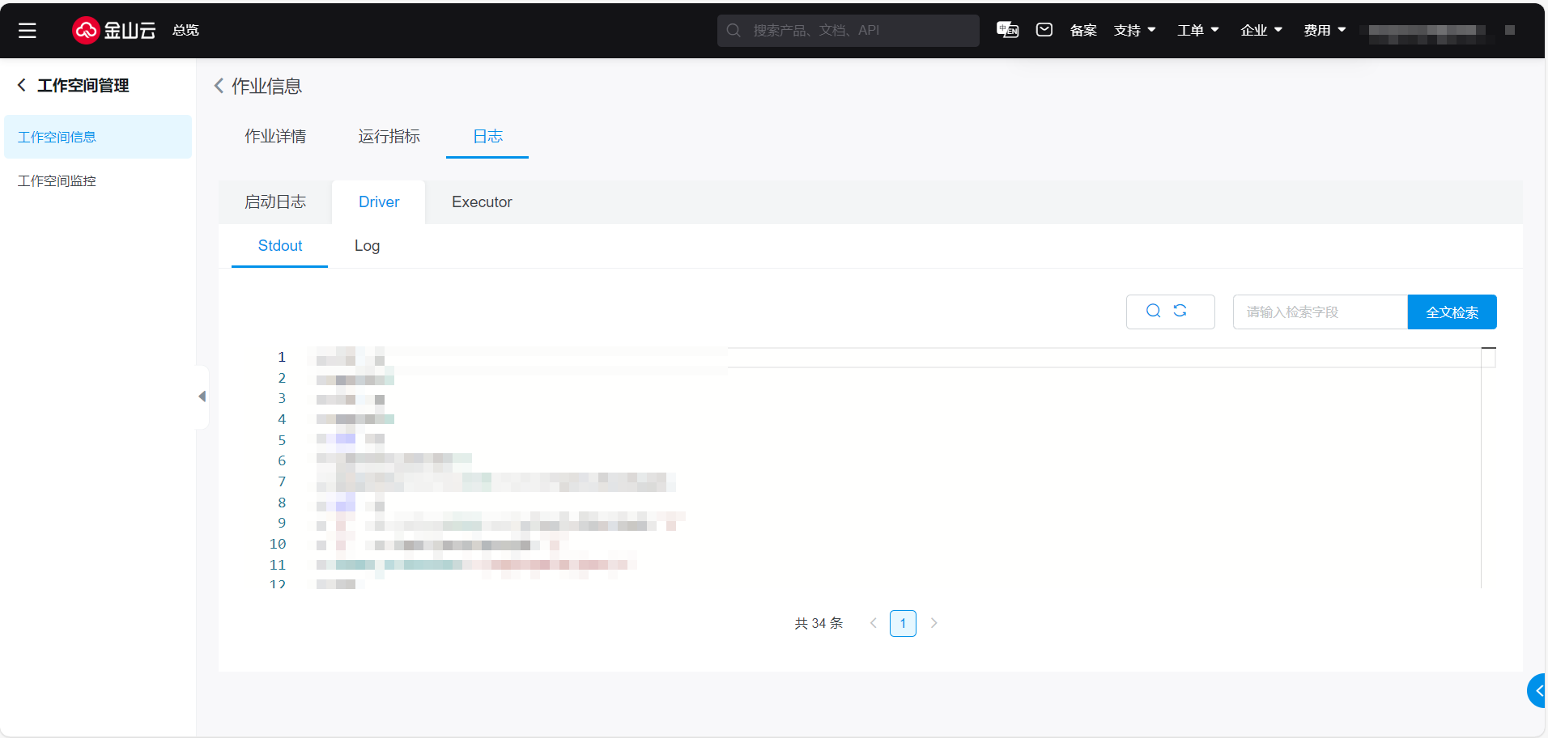Go back from 工作空间管理

[22, 85]
